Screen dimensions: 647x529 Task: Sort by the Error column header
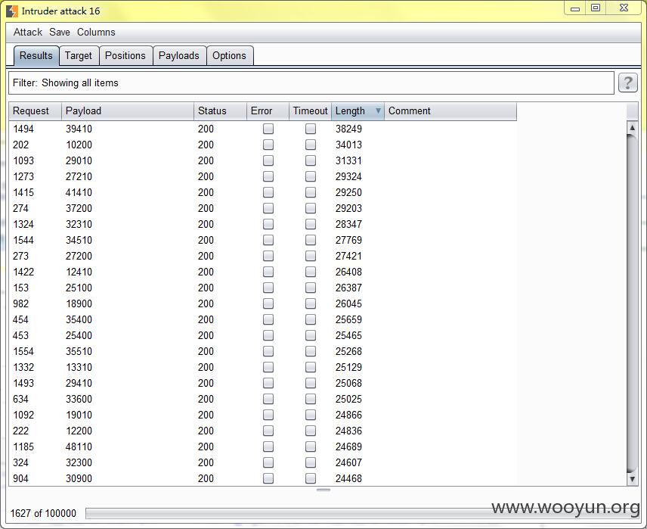click(268, 111)
